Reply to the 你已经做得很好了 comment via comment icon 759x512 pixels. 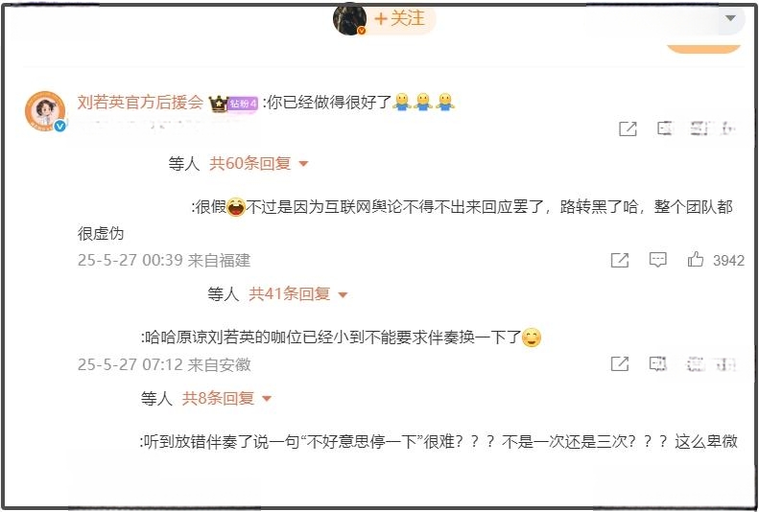click(666, 128)
